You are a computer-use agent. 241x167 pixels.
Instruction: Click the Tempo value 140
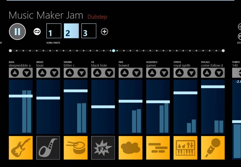coord(235,65)
